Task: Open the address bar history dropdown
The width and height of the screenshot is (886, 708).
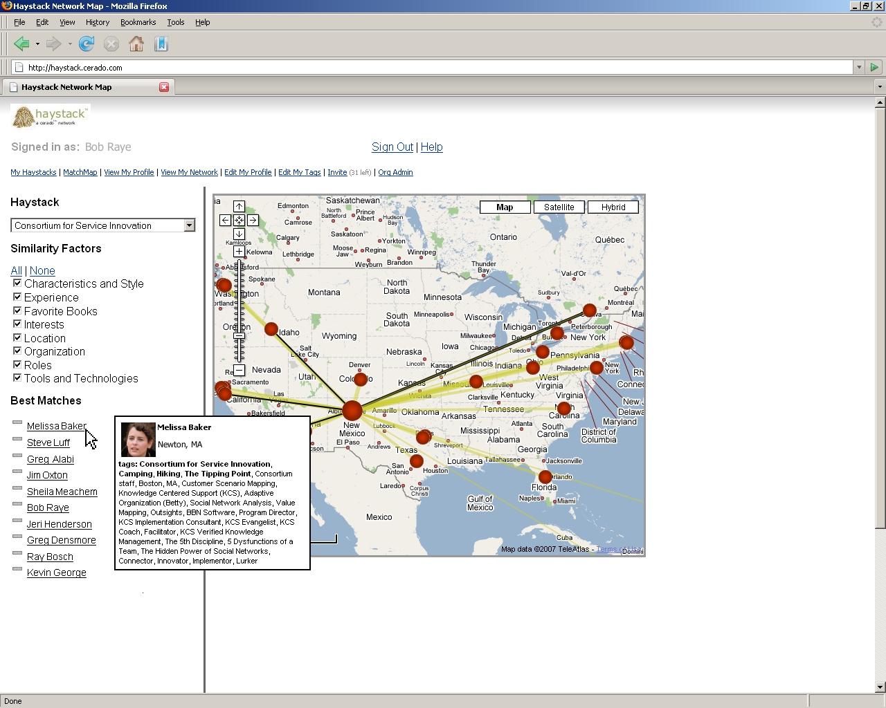Action: tap(859, 67)
